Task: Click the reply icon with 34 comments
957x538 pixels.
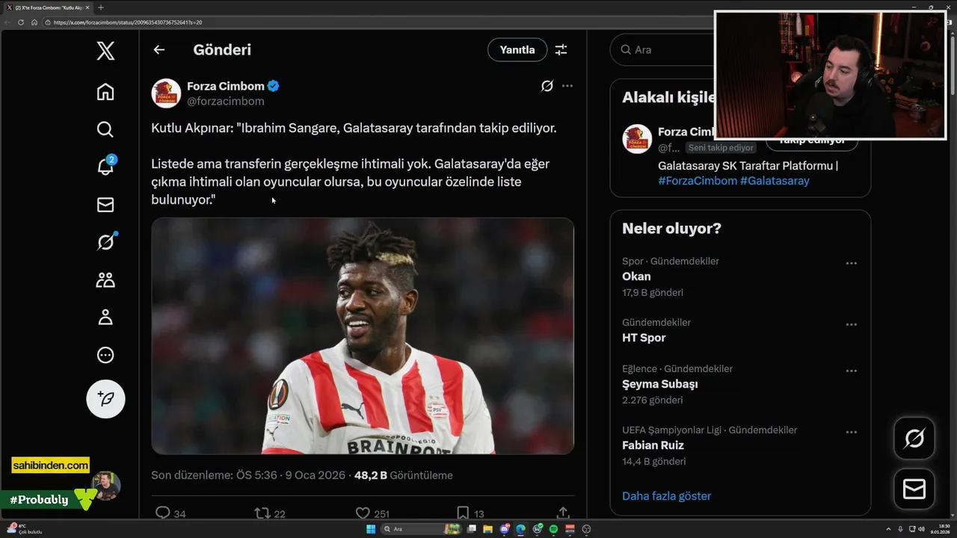Action: tap(162, 513)
